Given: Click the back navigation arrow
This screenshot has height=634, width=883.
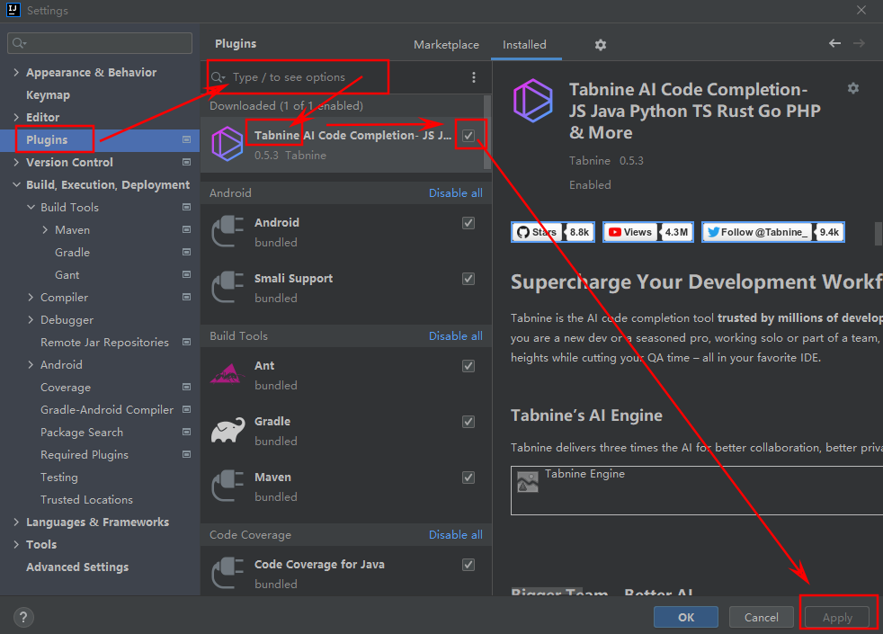Looking at the screenshot, I should tap(834, 43).
